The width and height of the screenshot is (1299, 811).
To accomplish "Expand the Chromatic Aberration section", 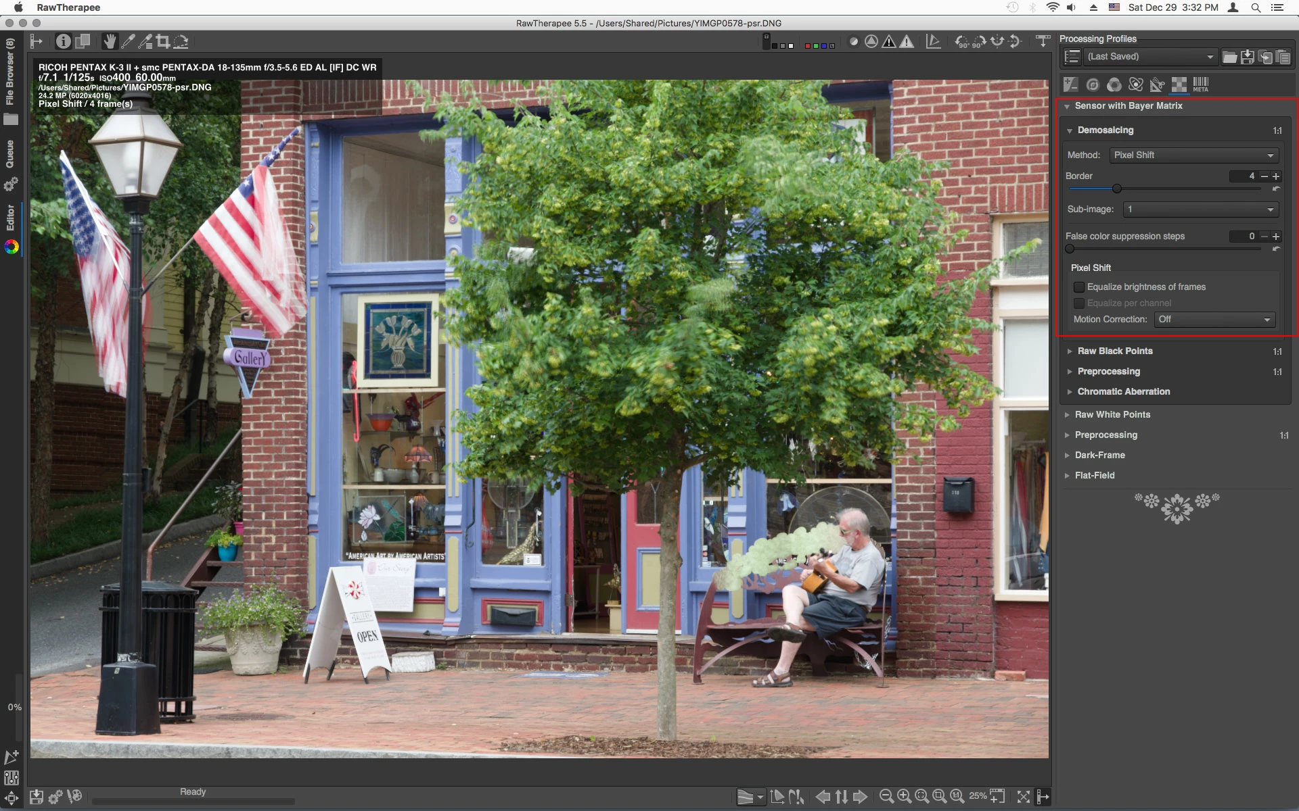I will [x=1123, y=392].
